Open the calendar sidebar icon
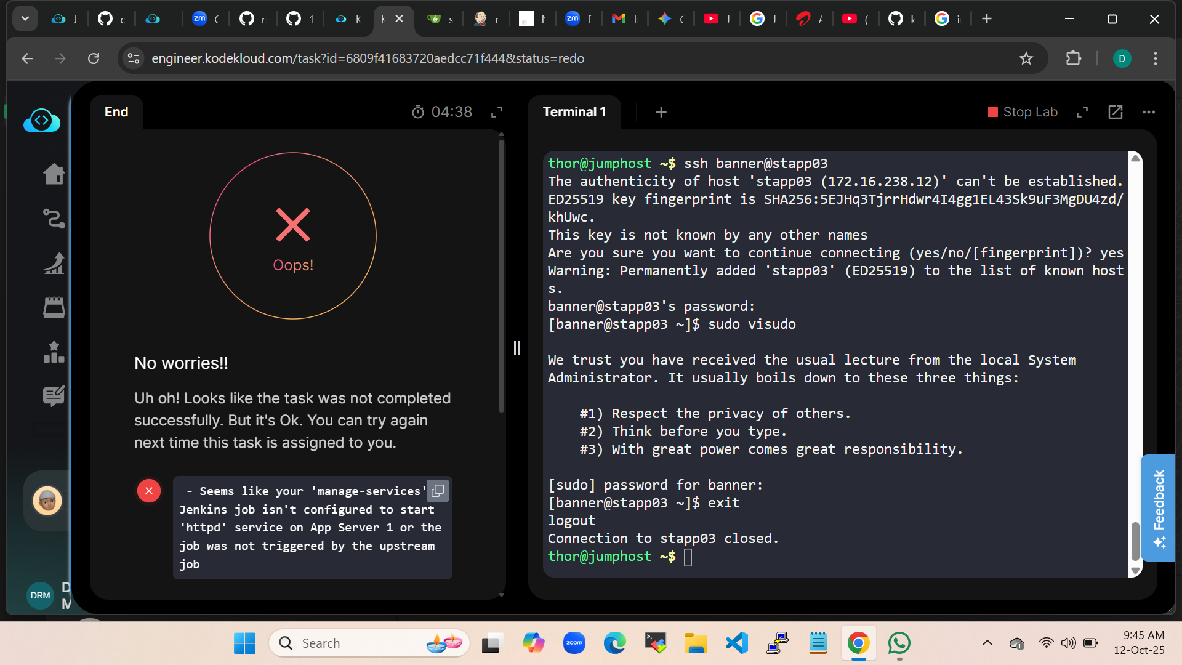 click(54, 307)
